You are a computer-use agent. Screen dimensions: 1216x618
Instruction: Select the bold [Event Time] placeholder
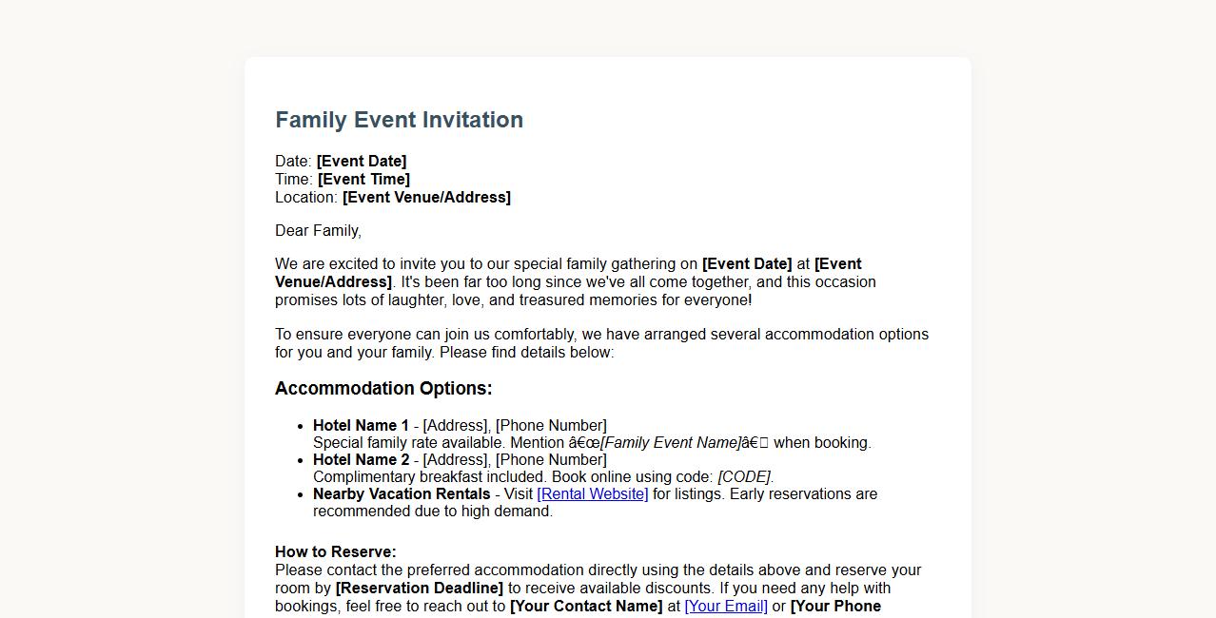(363, 180)
